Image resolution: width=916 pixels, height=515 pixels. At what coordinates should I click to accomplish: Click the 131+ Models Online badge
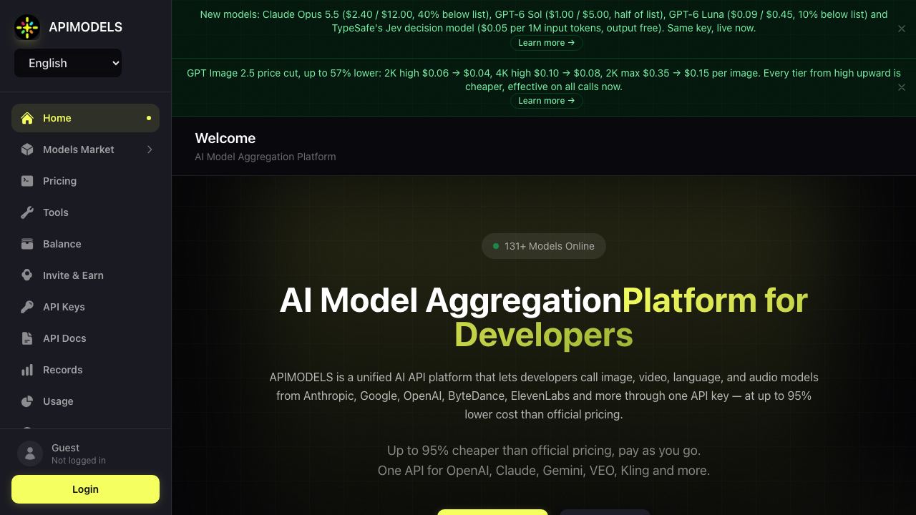(x=544, y=246)
